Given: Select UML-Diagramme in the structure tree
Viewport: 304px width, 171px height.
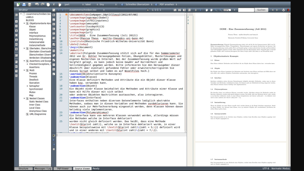Looking at the screenshot, I should (x=37, y=114).
